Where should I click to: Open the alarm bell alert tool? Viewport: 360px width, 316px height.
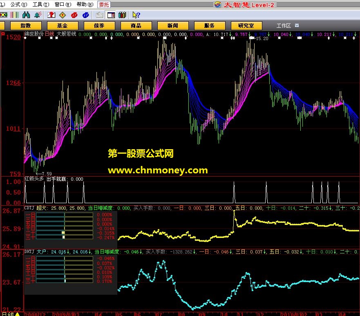point(38,15)
